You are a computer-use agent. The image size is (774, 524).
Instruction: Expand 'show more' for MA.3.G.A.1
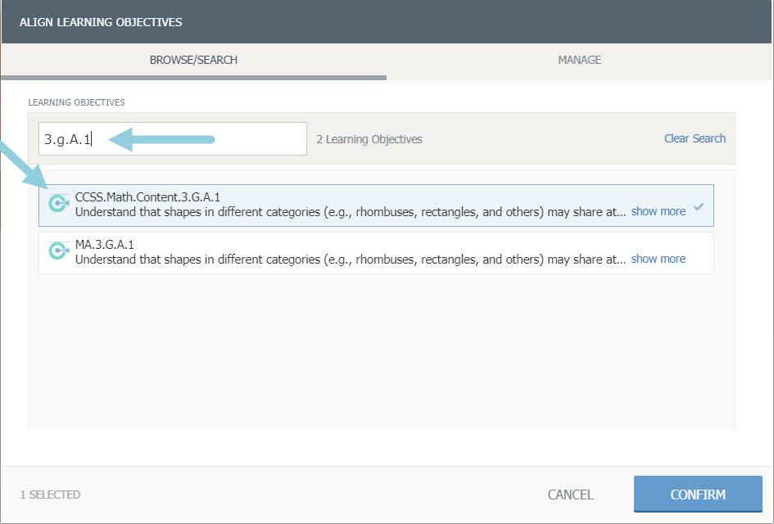coord(658,259)
